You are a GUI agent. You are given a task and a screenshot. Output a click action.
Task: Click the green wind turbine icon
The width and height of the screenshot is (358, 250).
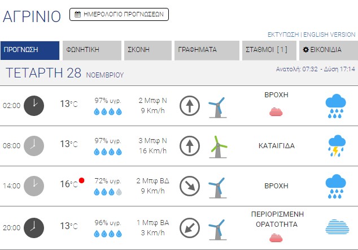218,146
